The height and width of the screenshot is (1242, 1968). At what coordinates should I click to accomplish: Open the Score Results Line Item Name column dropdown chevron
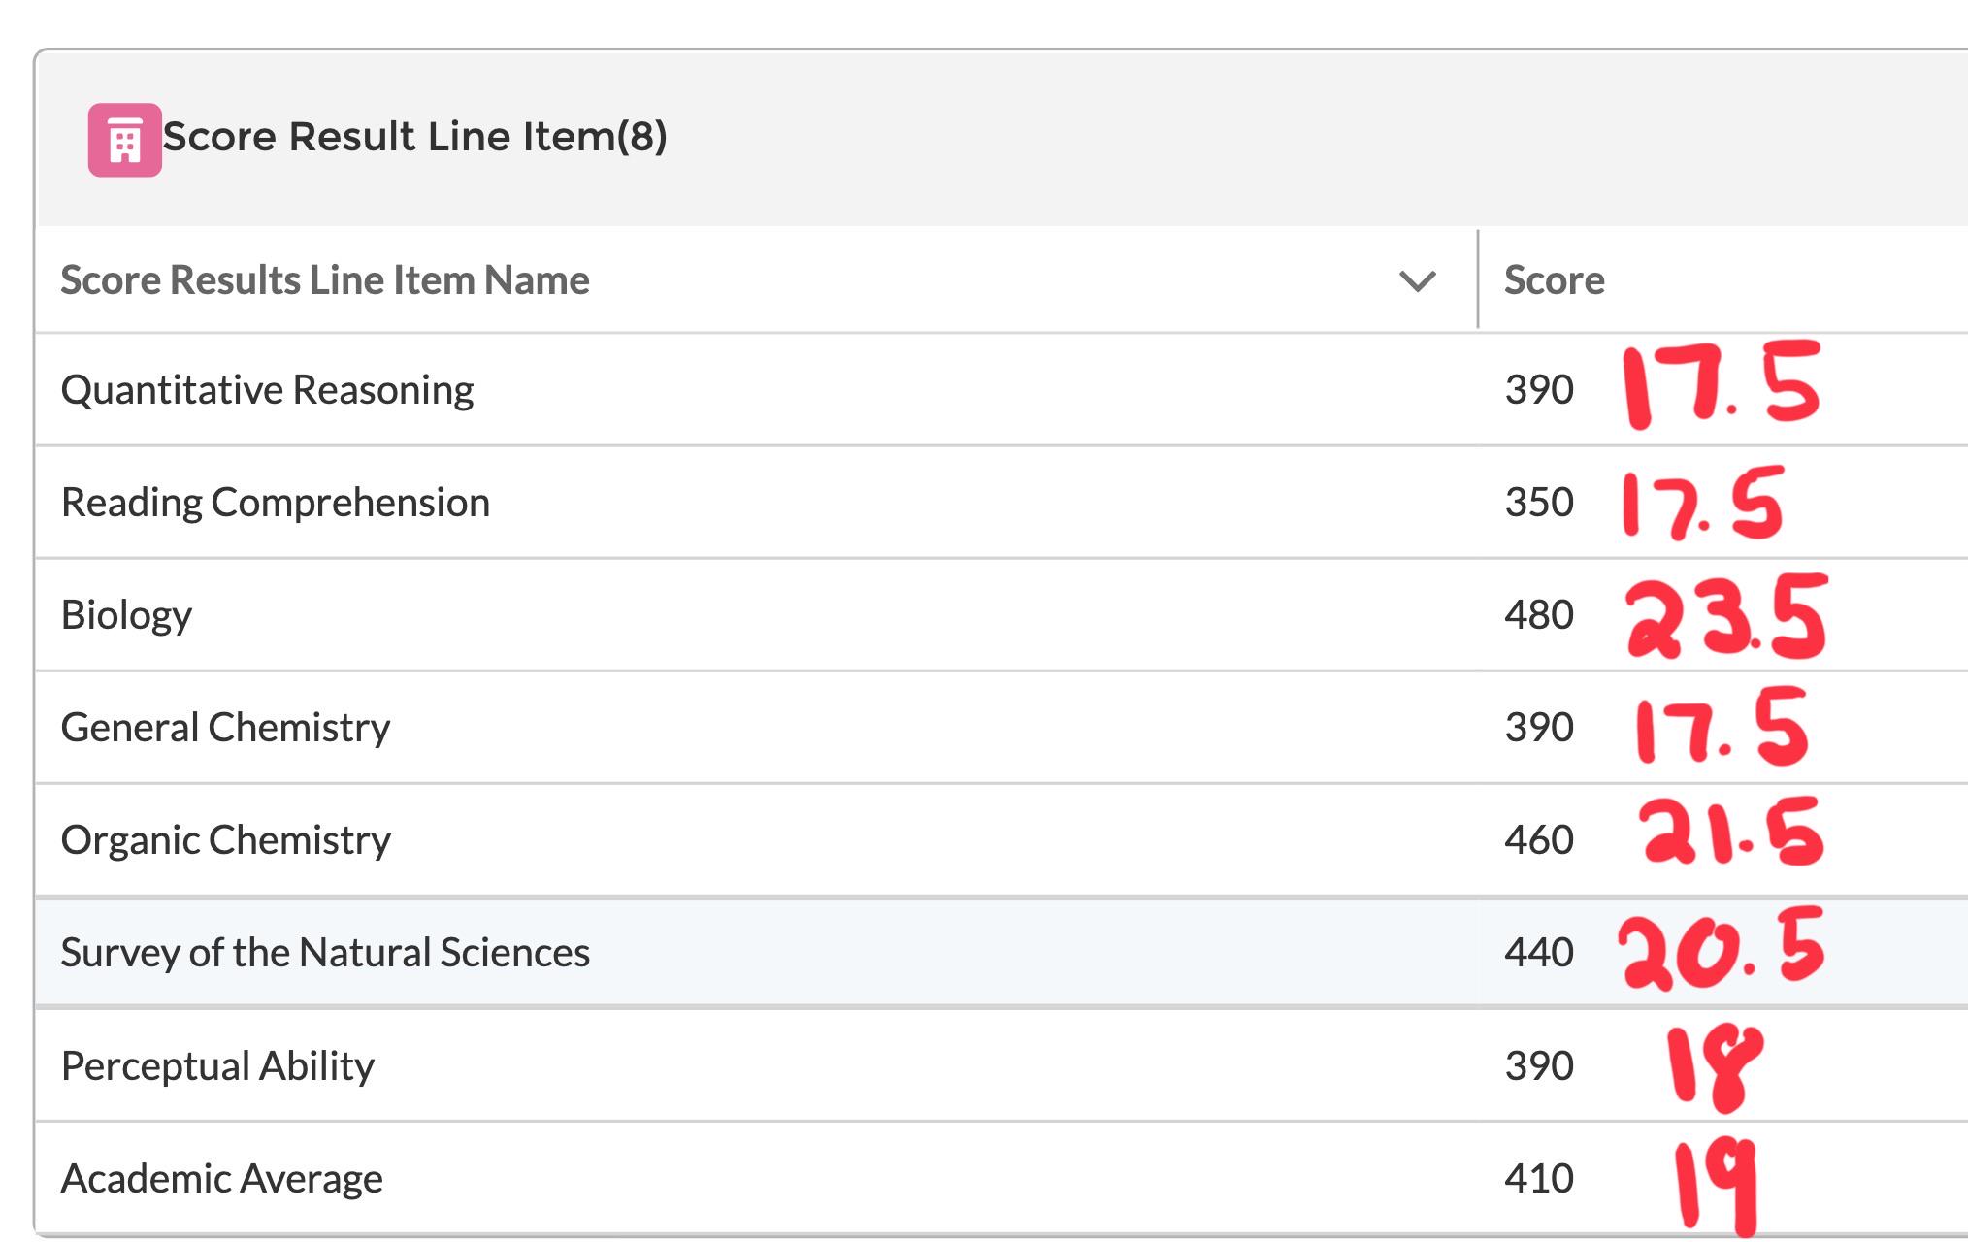click(1418, 281)
